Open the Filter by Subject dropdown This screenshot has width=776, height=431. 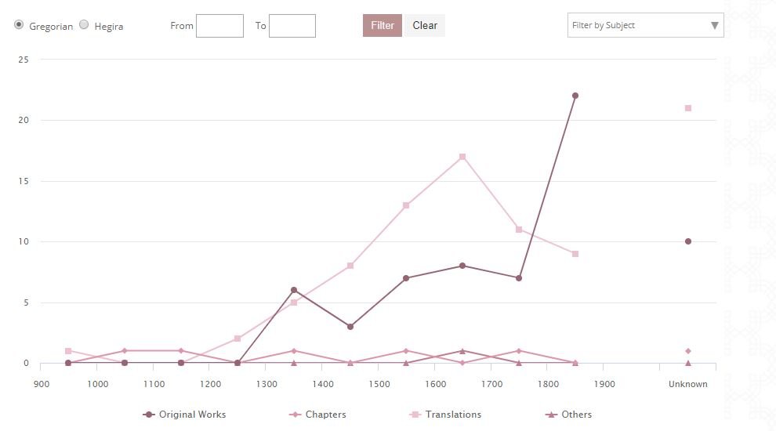click(x=639, y=25)
